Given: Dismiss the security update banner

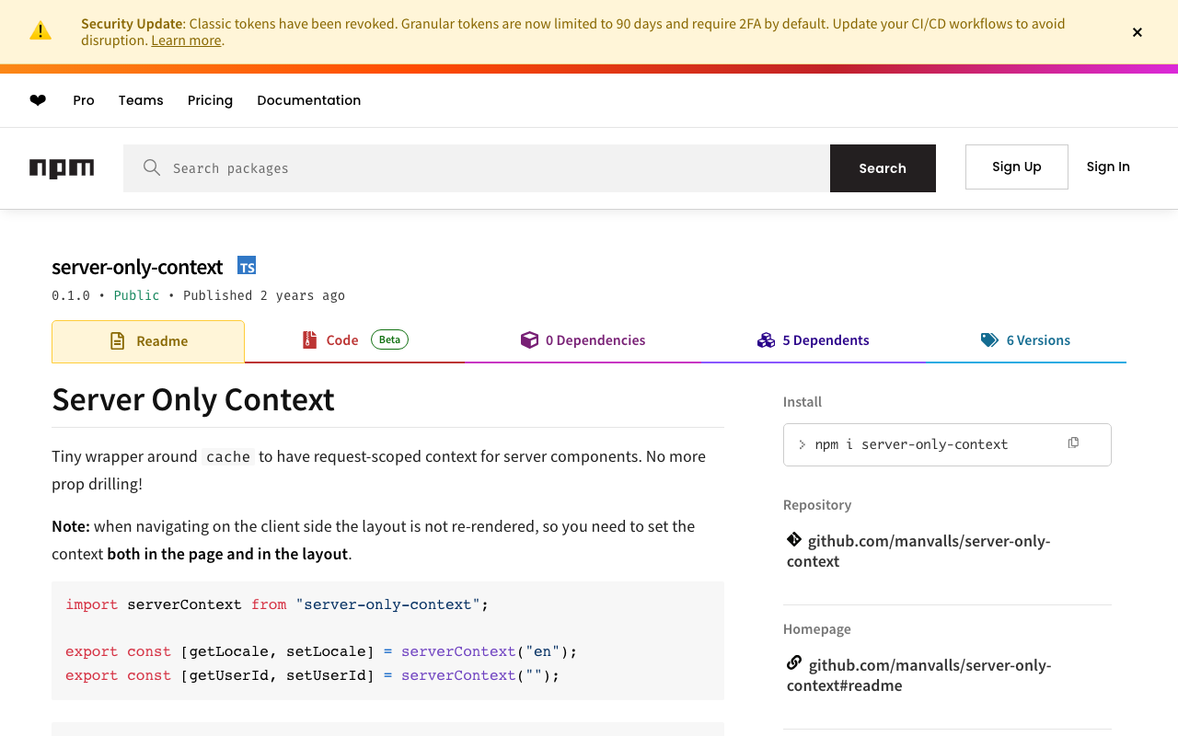Looking at the screenshot, I should click(x=1138, y=32).
